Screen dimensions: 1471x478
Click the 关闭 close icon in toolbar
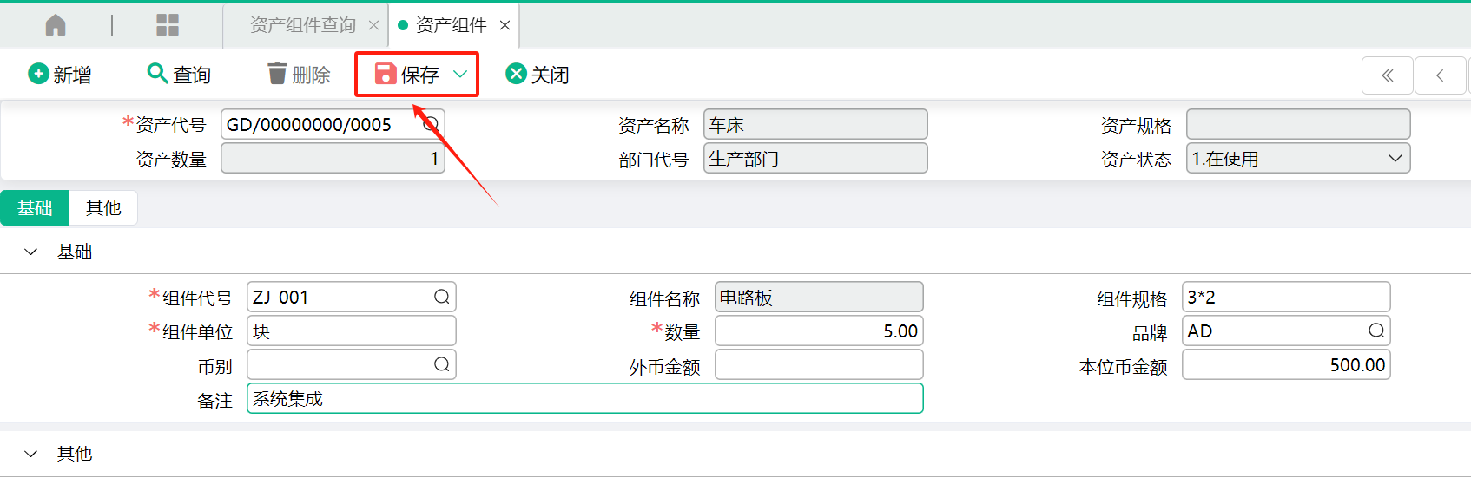click(x=517, y=74)
